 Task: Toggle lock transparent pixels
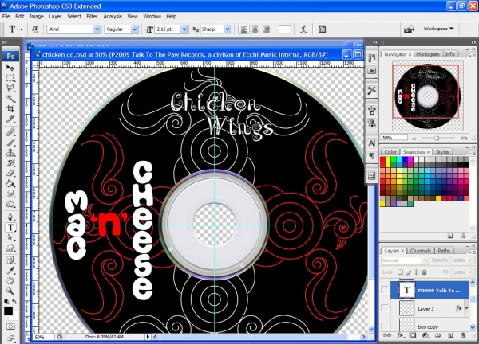click(x=400, y=272)
